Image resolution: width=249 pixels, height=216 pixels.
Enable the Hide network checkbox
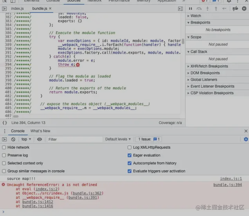[x=4, y=148]
